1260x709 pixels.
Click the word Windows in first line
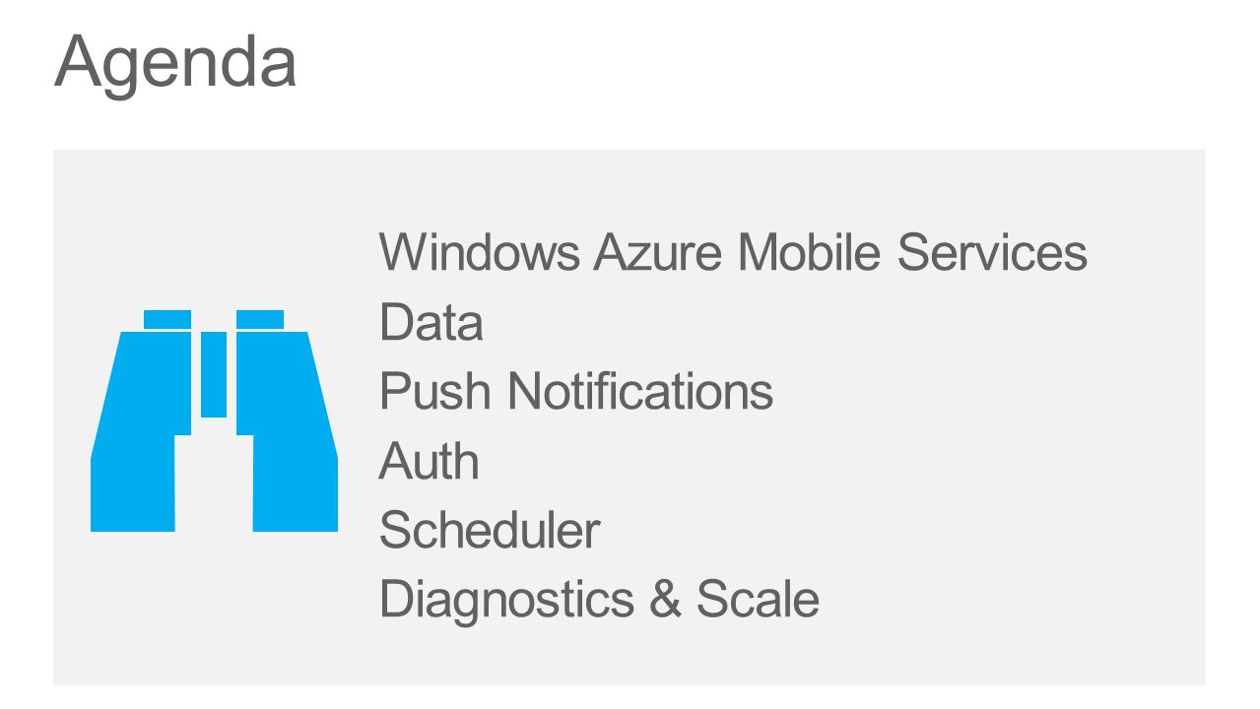480,252
